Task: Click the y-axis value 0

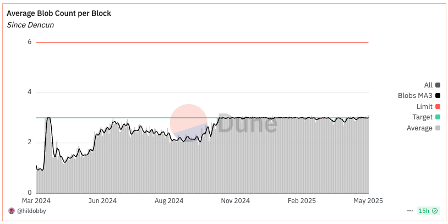Action: tap(29, 192)
